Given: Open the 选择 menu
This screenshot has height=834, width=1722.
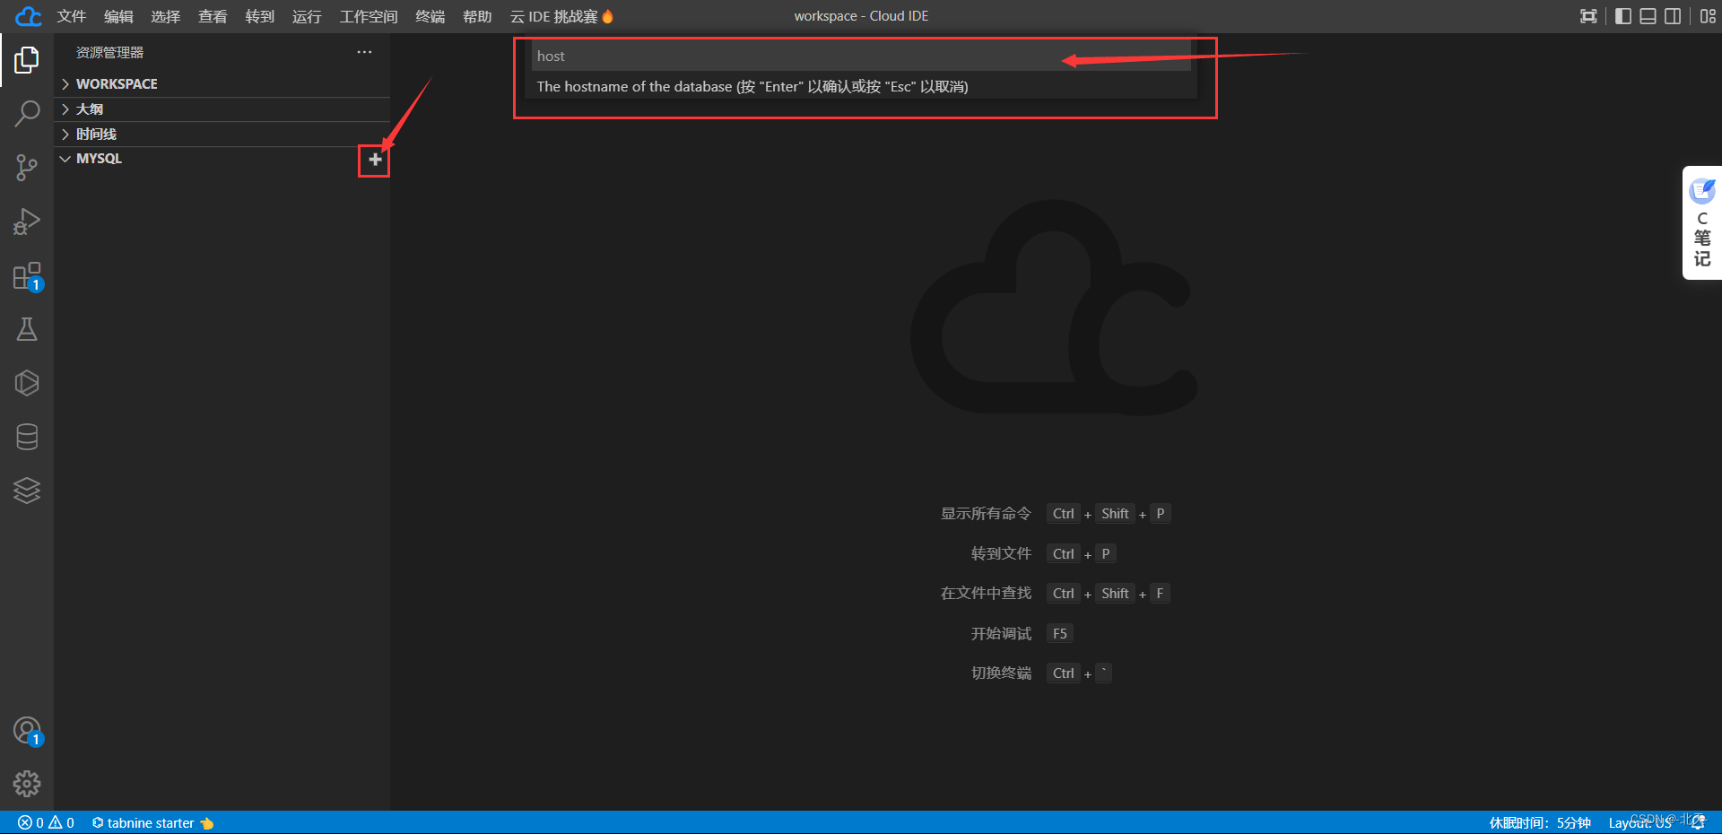Looking at the screenshot, I should coord(166,16).
